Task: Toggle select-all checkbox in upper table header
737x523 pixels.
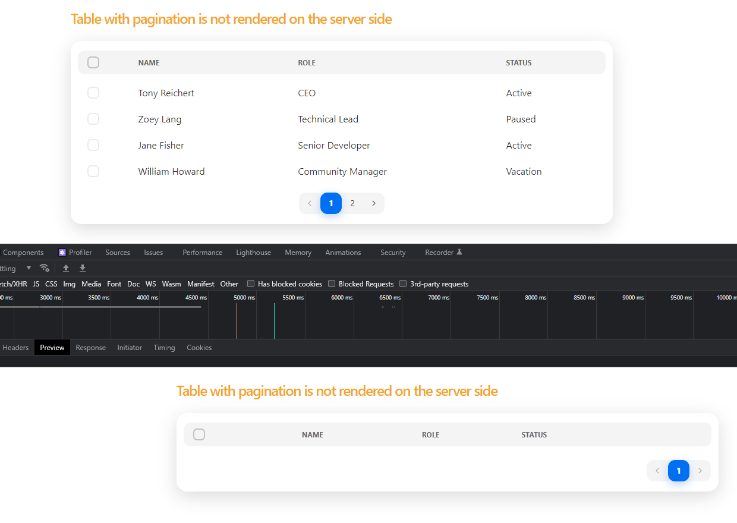Action: (x=93, y=62)
